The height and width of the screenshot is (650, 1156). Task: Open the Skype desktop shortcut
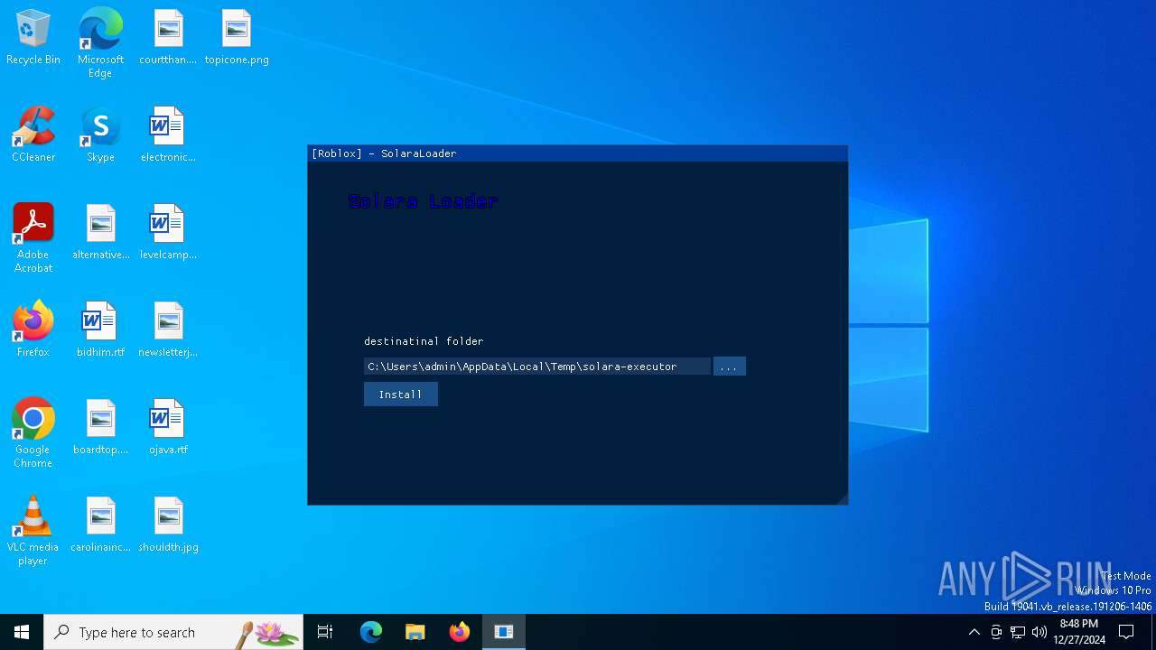click(x=100, y=135)
